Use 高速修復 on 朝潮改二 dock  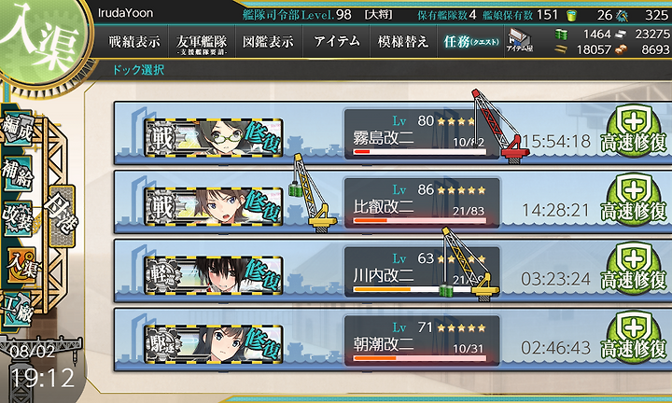tap(634, 338)
